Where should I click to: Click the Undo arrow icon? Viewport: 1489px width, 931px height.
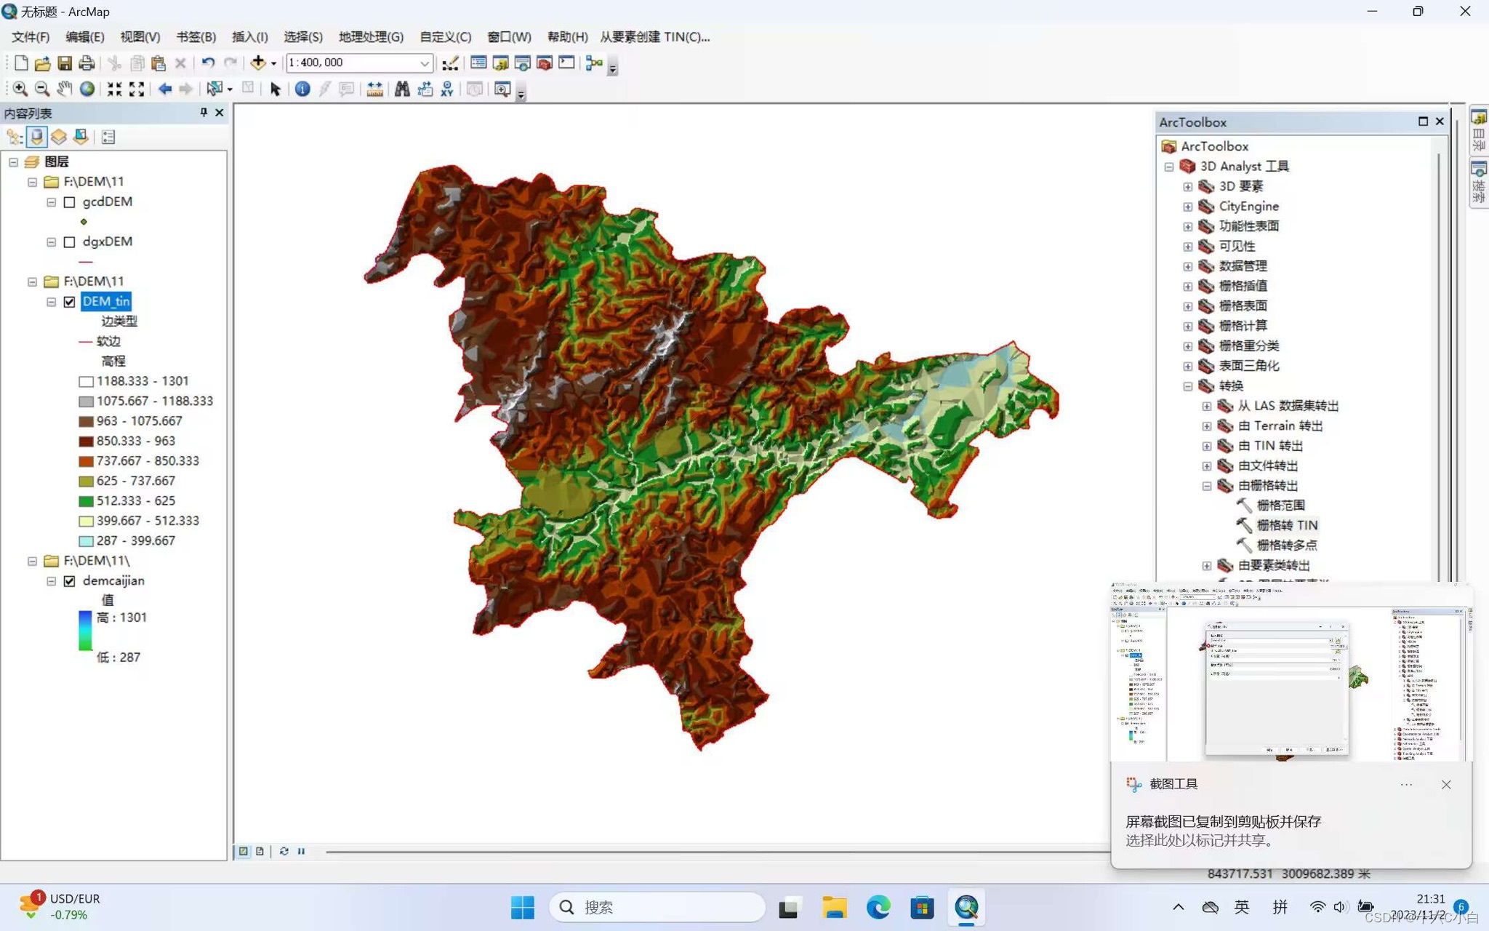(x=208, y=63)
